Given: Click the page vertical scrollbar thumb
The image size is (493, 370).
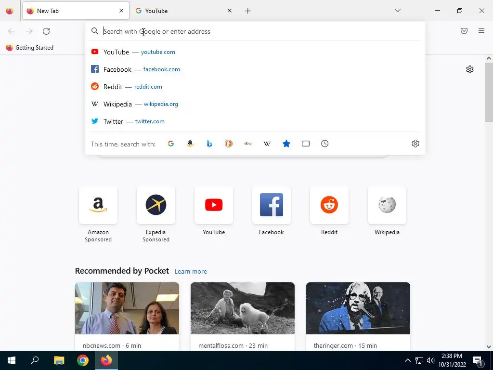Looking at the screenshot, I should [489, 92].
